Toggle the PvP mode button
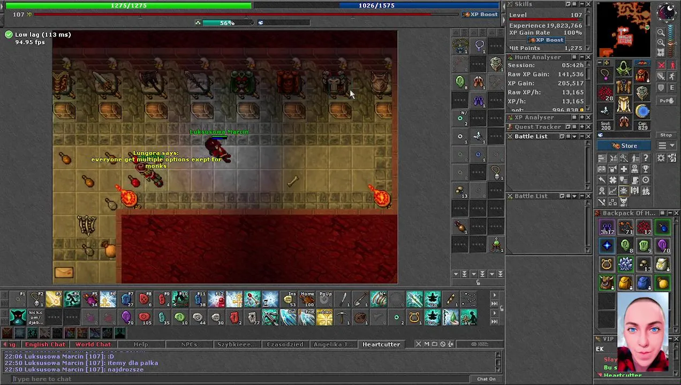The image size is (681, 385). 667,101
